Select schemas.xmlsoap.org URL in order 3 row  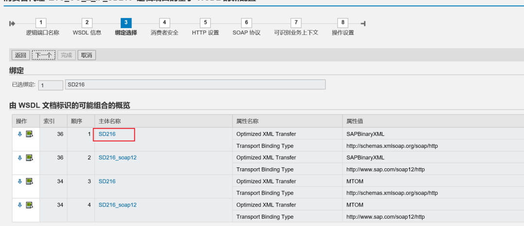pyautogui.click(x=392, y=193)
